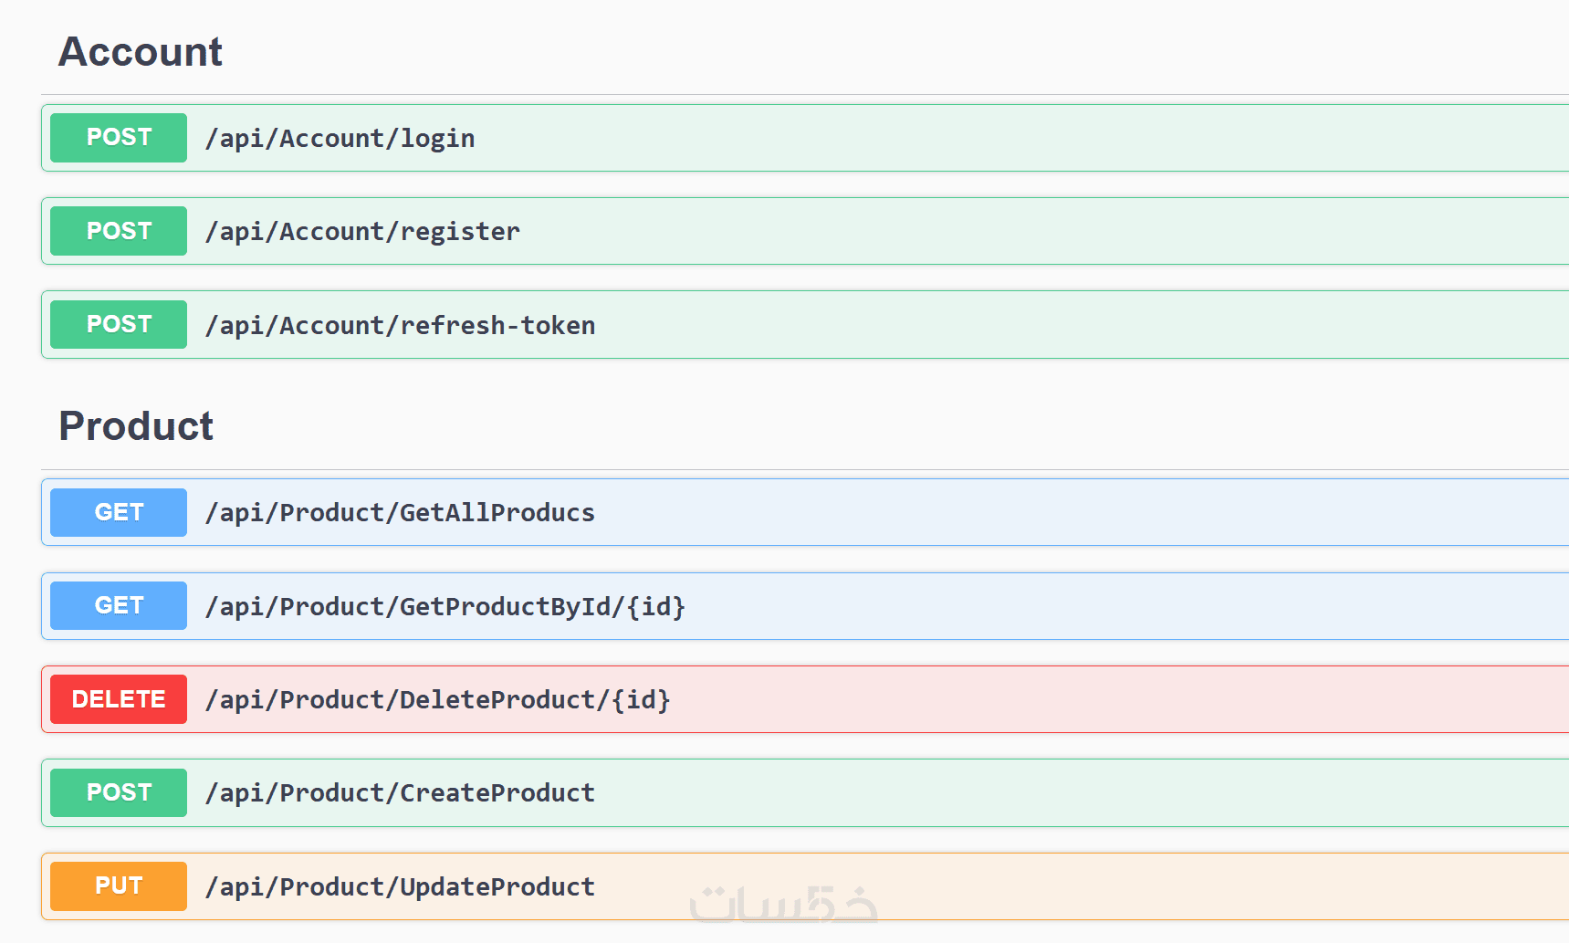Collapse the Account section heading
Screen dimensions: 1569x943
(x=141, y=52)
